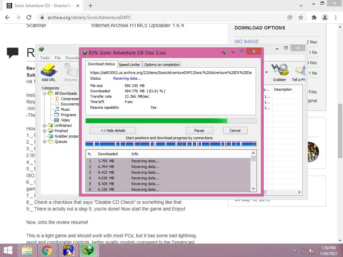Click the share page icon in address bar
This screenshot has width=343, height=257.
[290, 17]
